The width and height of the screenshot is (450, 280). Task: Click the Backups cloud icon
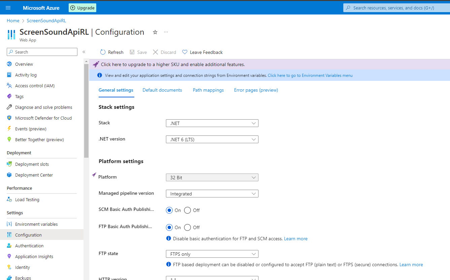tap(9, 278)
